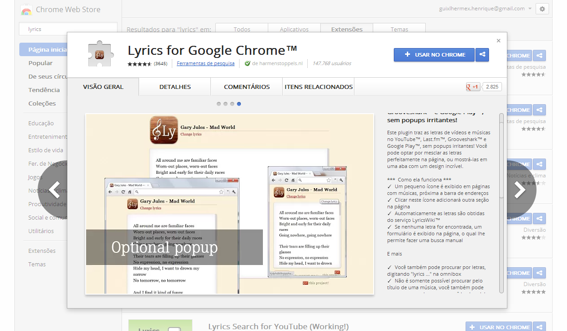Click the Lyrics for Google Chrome™ title
This screenshot has height=331, width=567.
pos(213,50)
